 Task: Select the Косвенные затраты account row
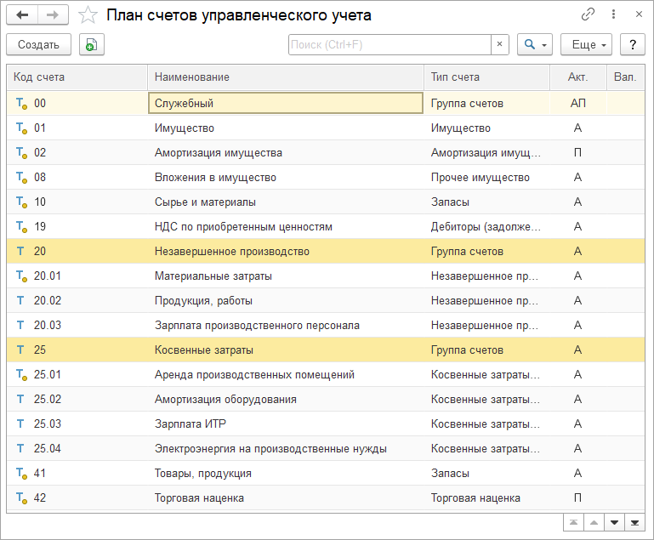(204, 350)
